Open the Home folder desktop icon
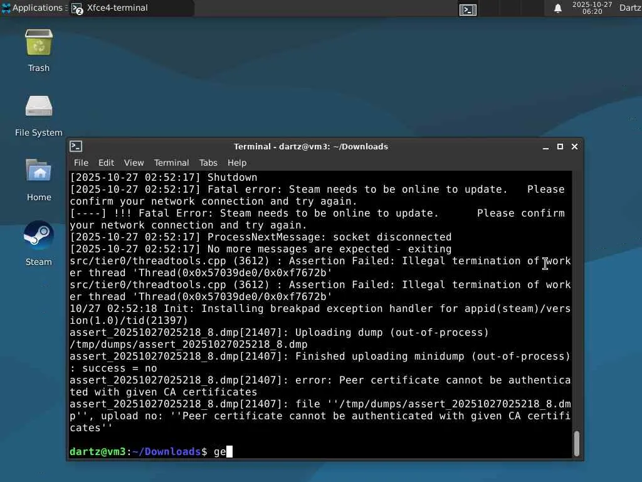642x482 pixels. [x=39, y=179]
